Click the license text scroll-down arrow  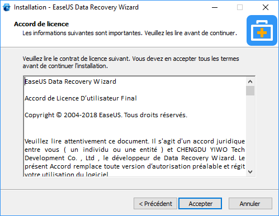tap(250, 172)
